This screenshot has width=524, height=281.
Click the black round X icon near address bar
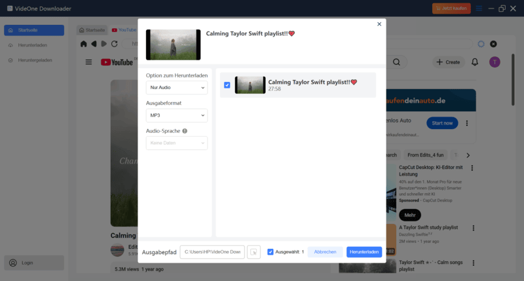coord(493,44)
